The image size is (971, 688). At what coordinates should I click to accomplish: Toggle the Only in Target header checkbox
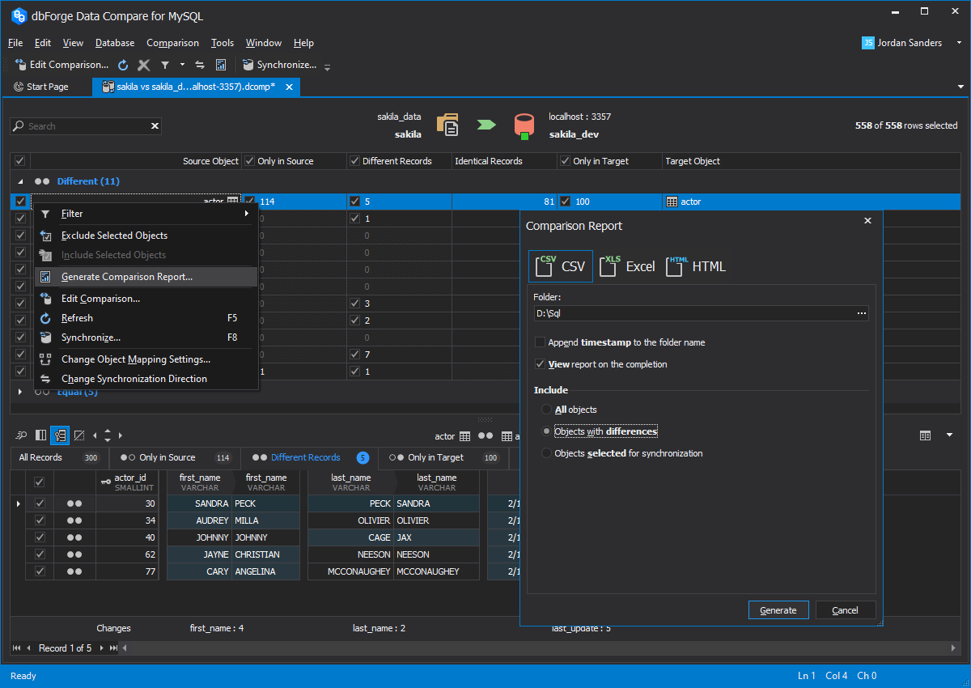tap(565, 161)
